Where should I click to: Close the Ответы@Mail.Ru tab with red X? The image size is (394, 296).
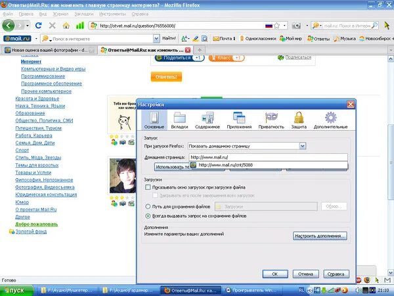coord(188,50)
